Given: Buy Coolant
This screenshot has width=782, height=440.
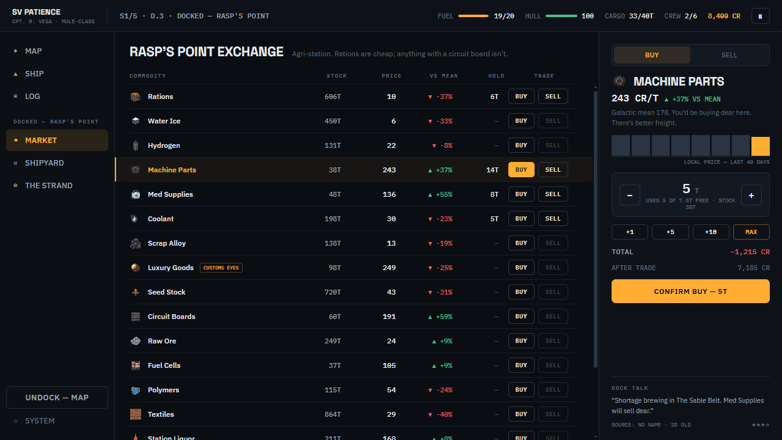Looking at the screenshot, I should coord(521,219).
